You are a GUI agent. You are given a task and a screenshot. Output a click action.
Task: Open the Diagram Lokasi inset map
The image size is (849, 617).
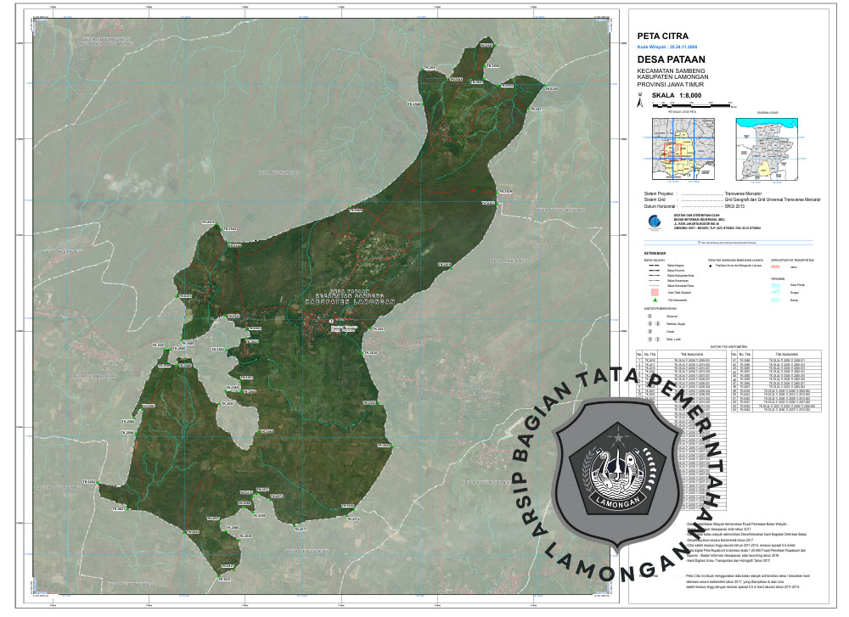[766, 148]
